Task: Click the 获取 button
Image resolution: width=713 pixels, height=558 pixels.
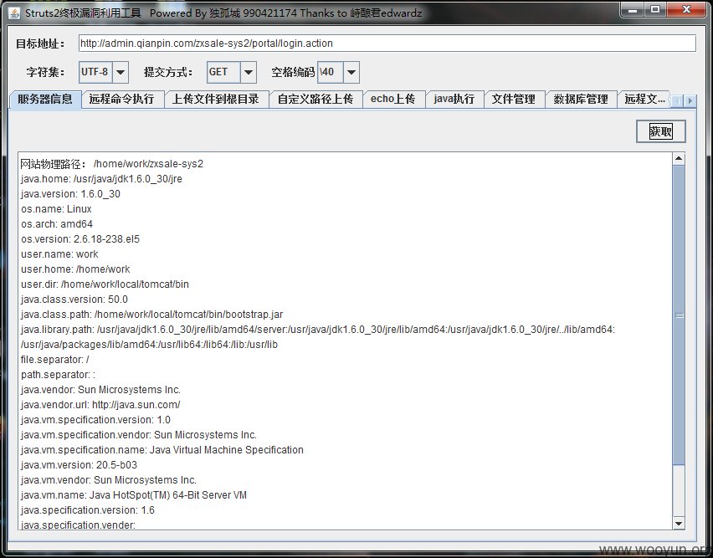Action: [661, 131]
